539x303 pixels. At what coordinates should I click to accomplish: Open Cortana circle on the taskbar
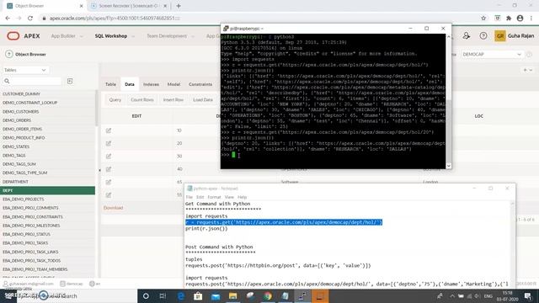[x=146, y=295]
